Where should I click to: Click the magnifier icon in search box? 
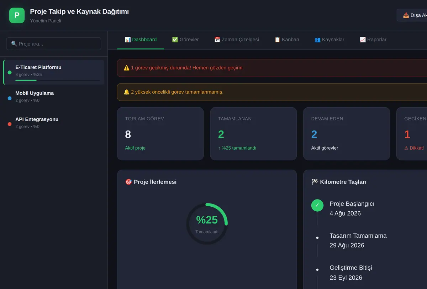14,44
